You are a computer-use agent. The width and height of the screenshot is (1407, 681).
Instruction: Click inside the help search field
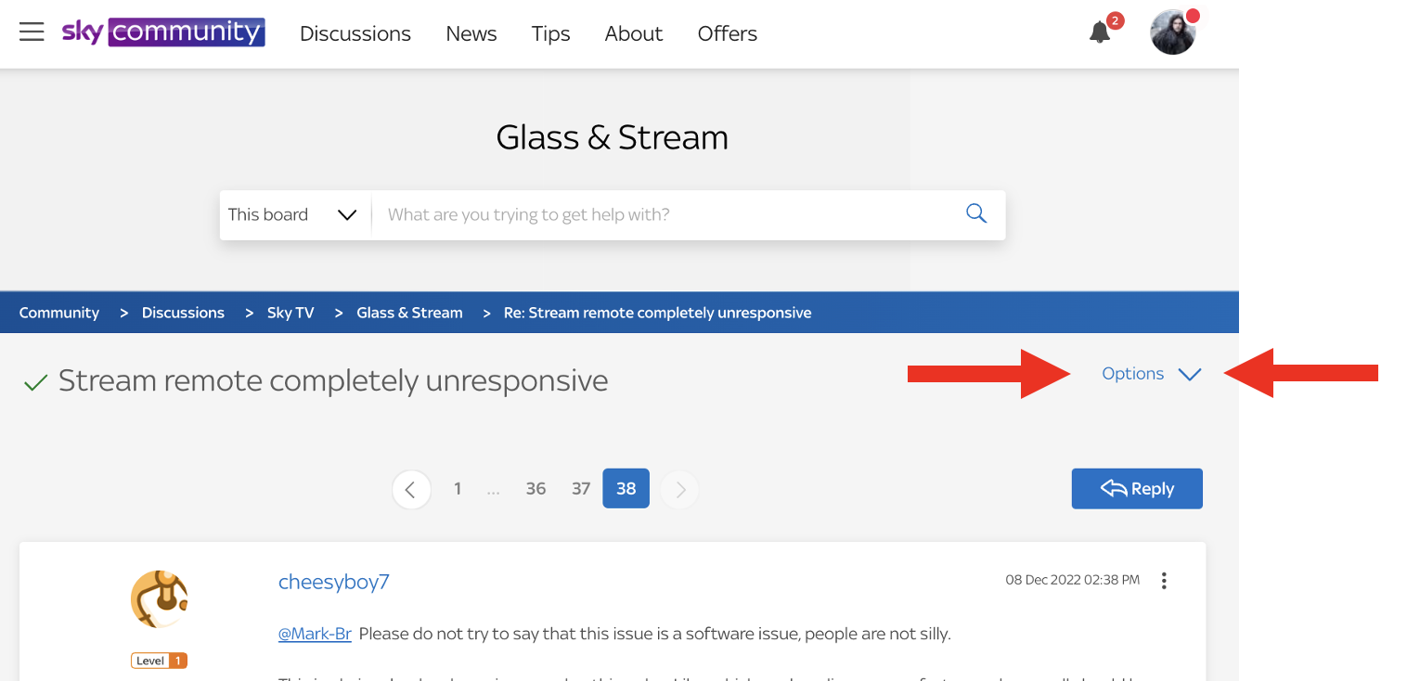pyautogui.click(x=650, y=214)
